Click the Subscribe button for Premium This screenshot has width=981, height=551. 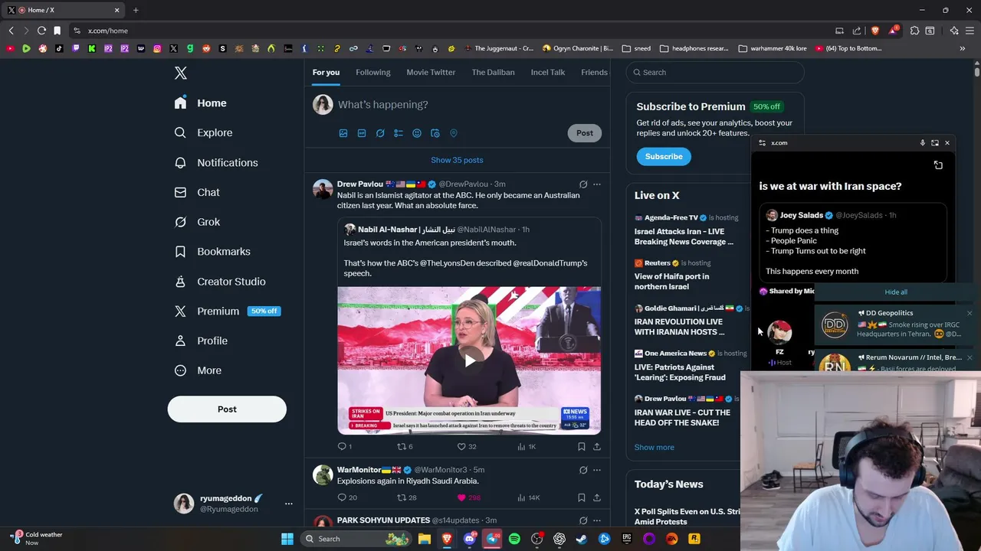pyautogui.click(x=664, y=156)
